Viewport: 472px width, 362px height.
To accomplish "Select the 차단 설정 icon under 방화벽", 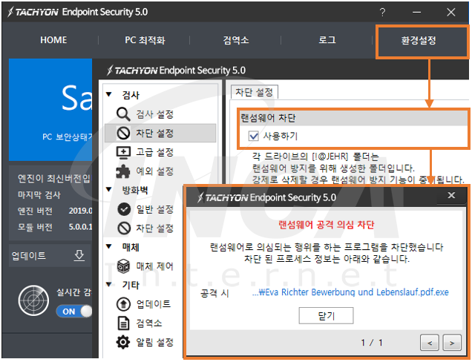I will [124, 228].
